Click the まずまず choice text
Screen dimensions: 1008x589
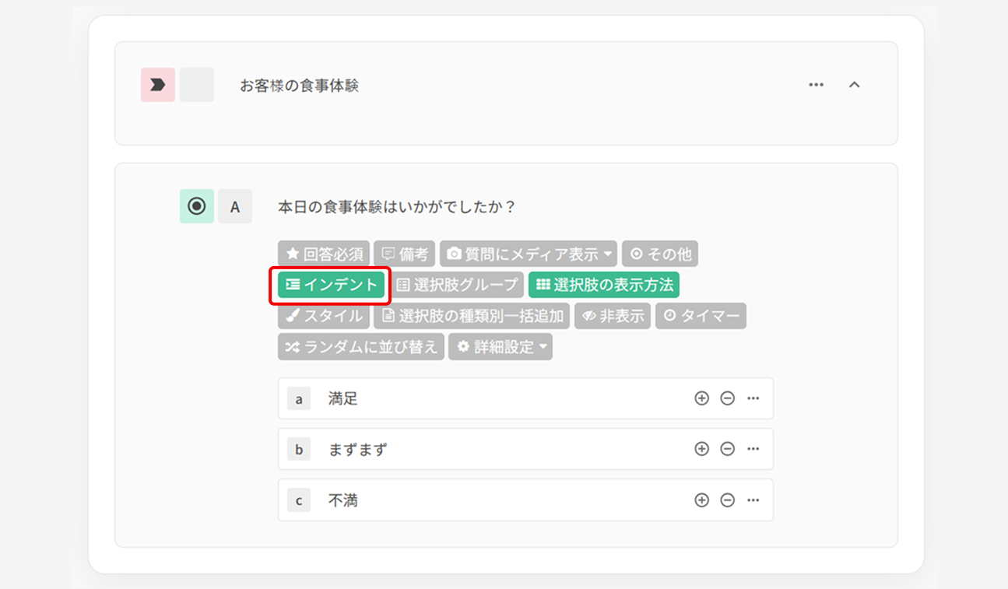pos(357,450)
